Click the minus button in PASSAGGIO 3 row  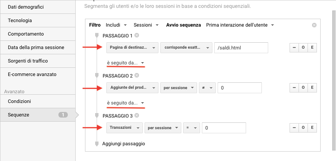(294, 128)
